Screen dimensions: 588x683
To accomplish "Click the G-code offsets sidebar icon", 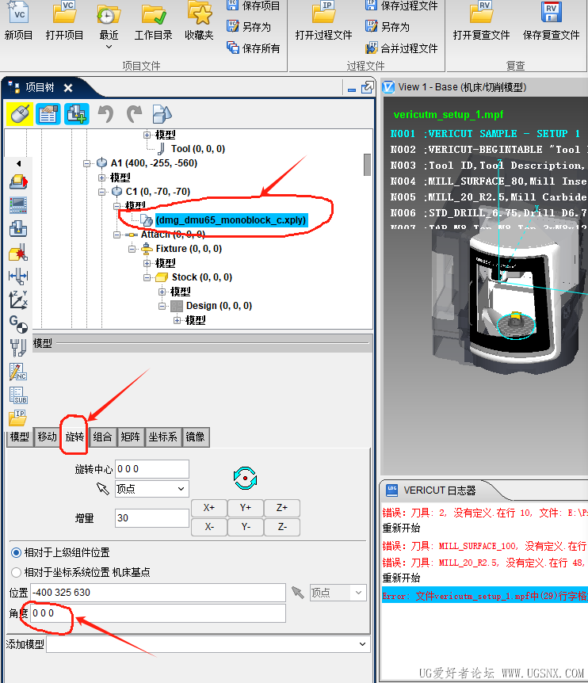I will (18, 324).
